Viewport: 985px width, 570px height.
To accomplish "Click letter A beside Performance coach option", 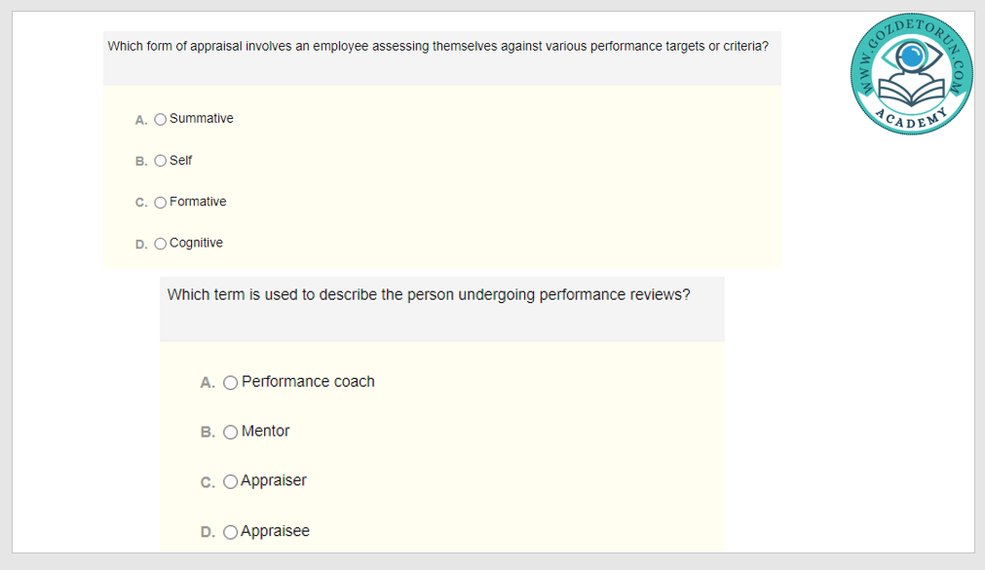I will (208, 383).
